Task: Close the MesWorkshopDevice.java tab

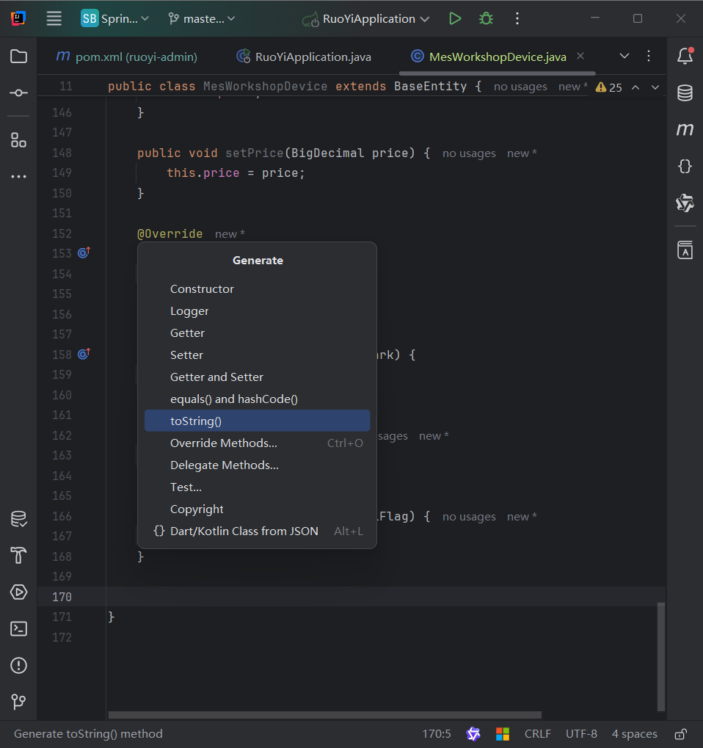Action: (x=580, y=56)
